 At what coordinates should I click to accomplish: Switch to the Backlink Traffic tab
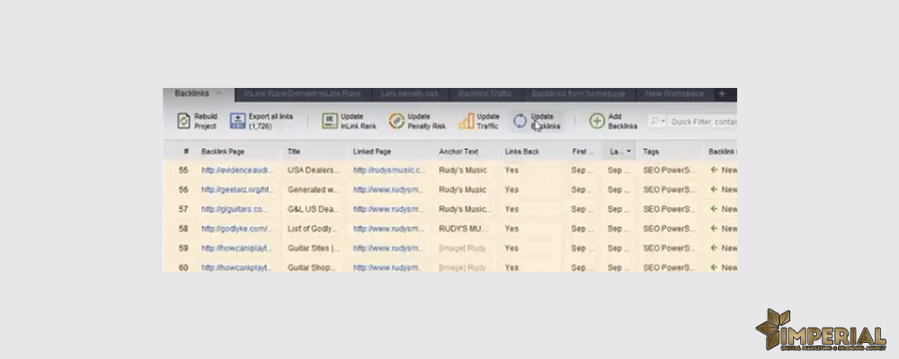tap(485, 93)
